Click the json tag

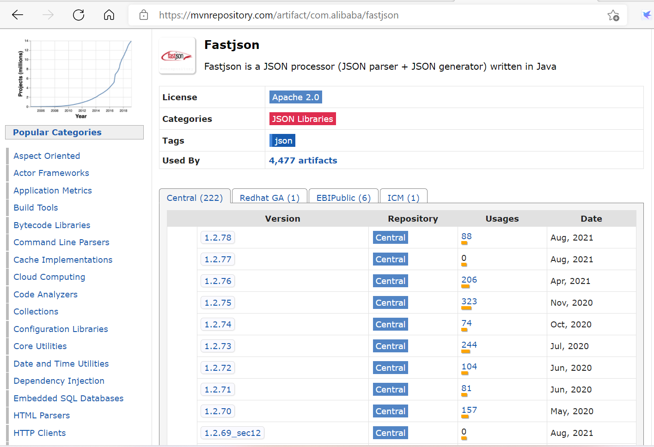(x=282, y=140)
